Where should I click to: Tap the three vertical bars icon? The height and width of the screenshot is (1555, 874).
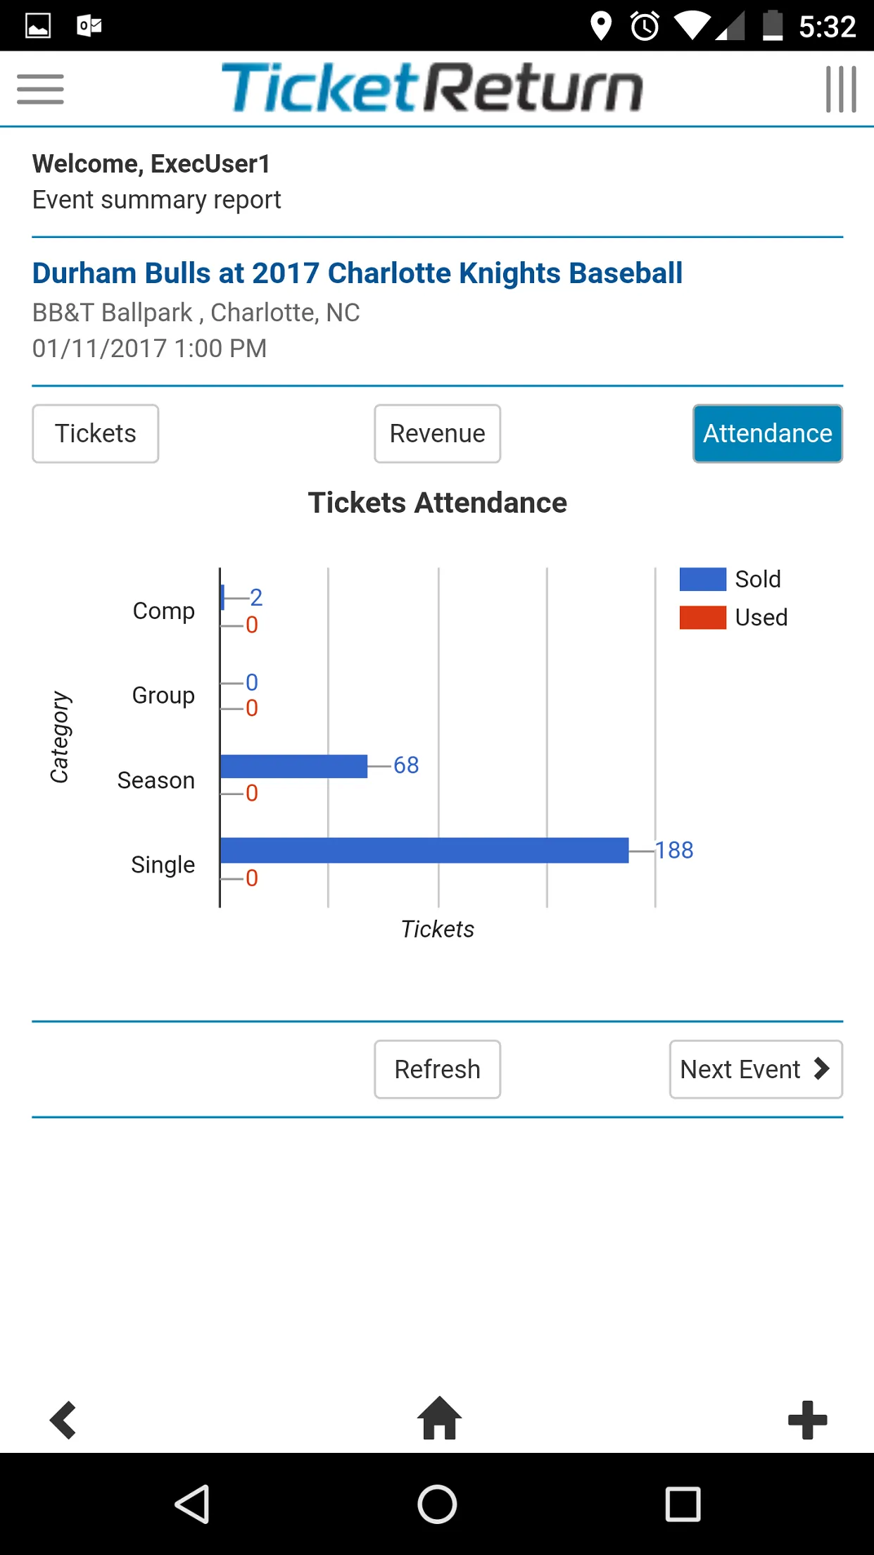pyautogui.click(x=841, y=89)
